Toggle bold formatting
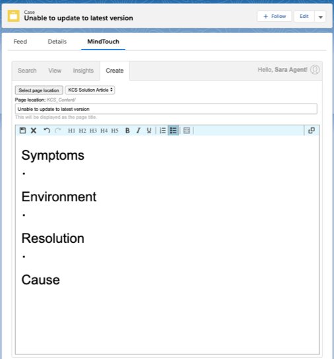Screen dimensions: 334x359 pyautogui.click(x=127, y=131)
